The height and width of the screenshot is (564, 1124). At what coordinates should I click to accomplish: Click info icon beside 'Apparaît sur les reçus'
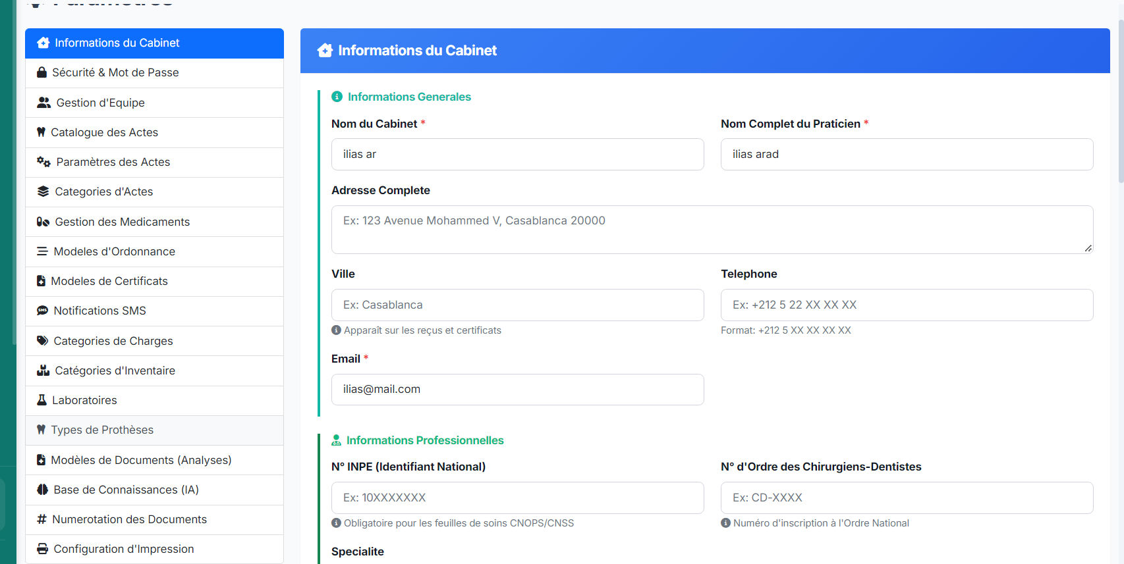(336, 330)
